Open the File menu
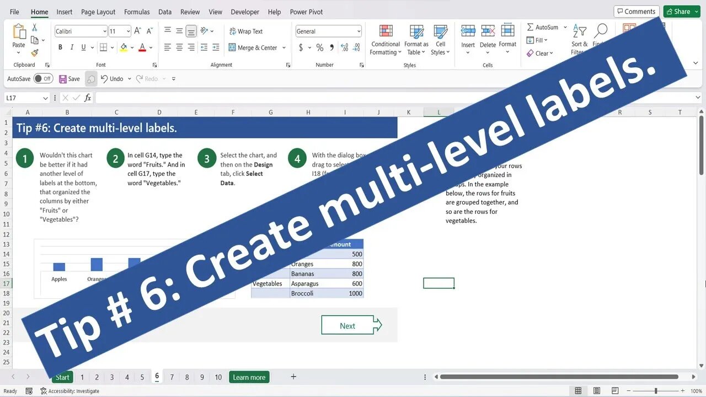706x397 pixels. [x=14, y=12]
